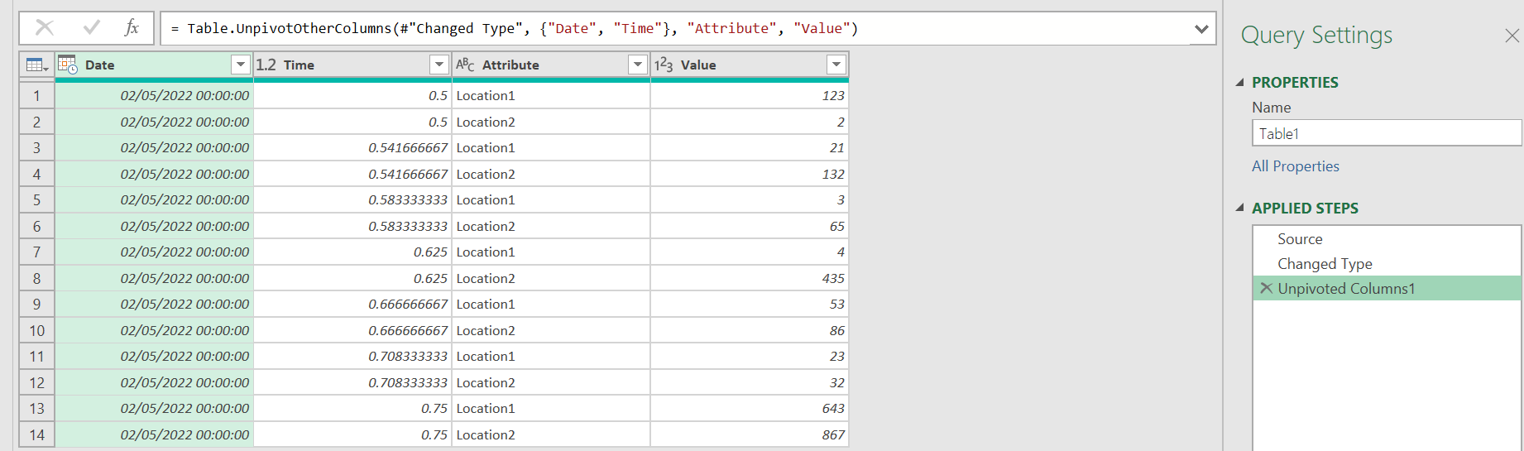Image resolution: width=1524 pixels, height=451 pixels.
Task: Change Value column whole number type icon
Action: (x=664, y=65)
